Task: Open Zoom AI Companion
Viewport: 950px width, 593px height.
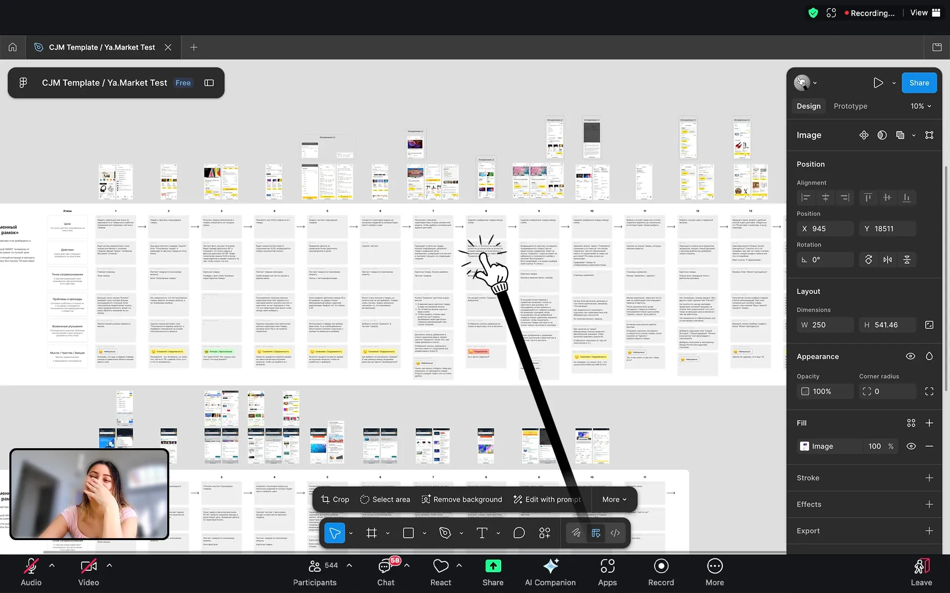Action: [x=550, y=573]
